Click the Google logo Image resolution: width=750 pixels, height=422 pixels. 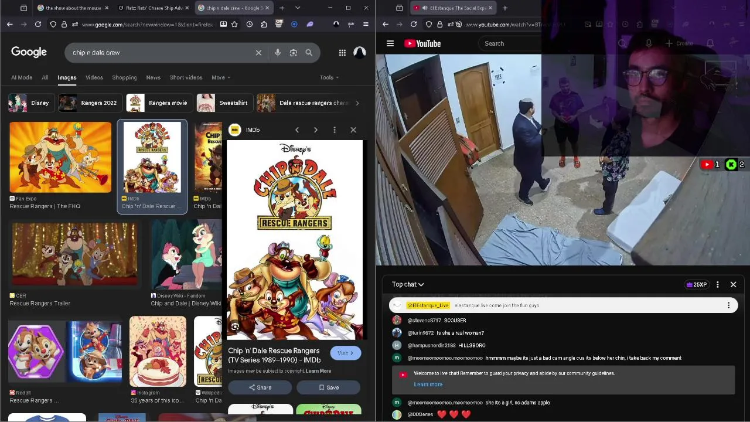29,52
